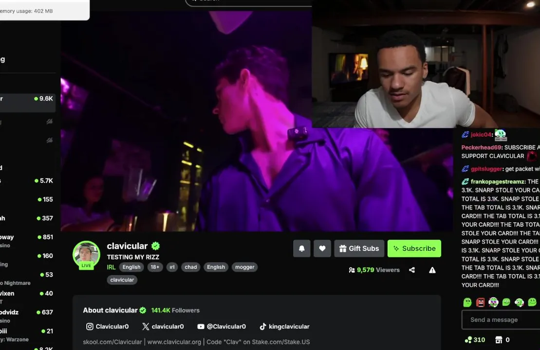540x350 pixels.
Task: Open frankopagestreamz's chat username
Action: [498, 181]
